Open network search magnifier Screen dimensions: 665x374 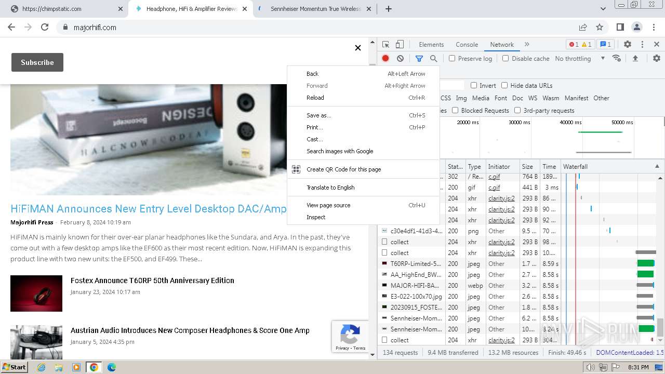click(x=434, y=59)
